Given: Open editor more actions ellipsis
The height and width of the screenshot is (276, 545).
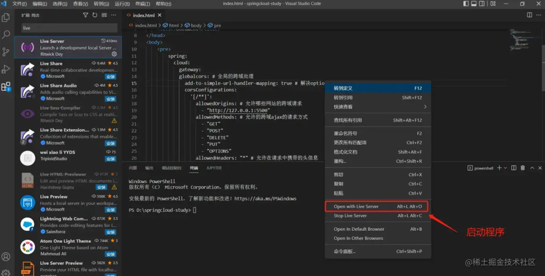Looking at the screenshot, I should (x=539, y=15).
